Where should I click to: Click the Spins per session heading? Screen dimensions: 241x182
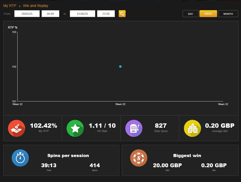click(x=68, y=155)
